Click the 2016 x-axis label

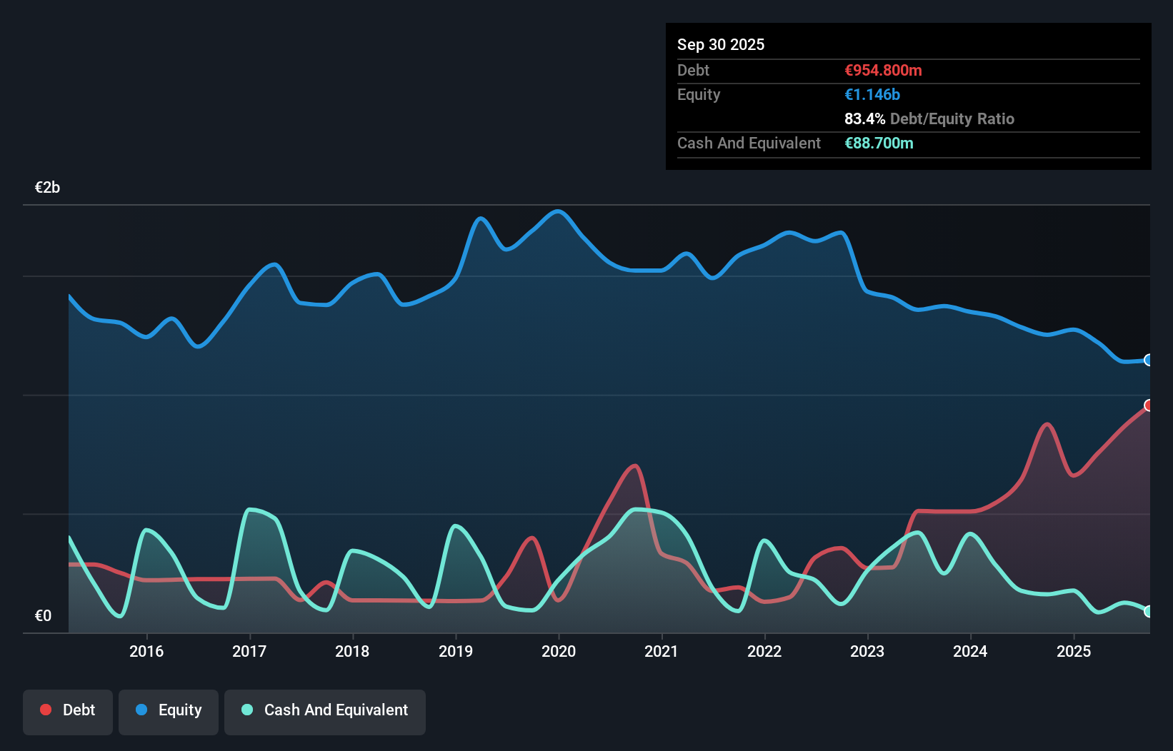[x=146, y=651]
